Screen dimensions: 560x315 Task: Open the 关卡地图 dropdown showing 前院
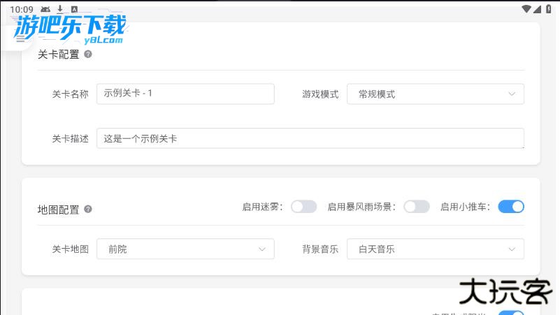click(x=185, y=249)
